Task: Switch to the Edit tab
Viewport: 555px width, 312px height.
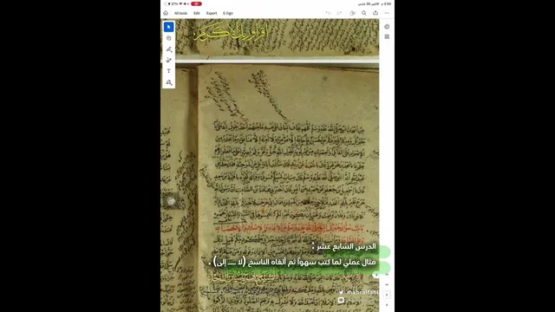Action: (197, 13)
